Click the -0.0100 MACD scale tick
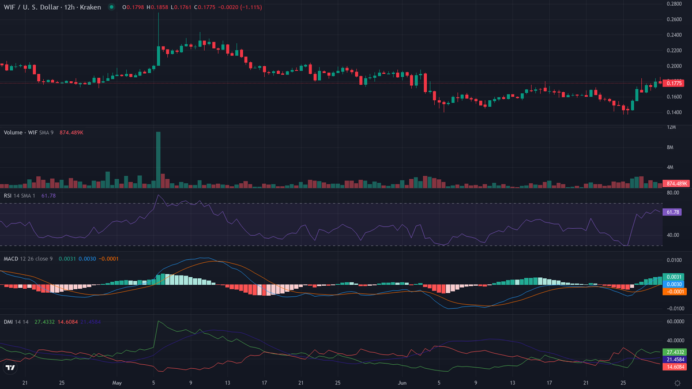Image resolution: width=692 pixels, height=389 pixels. pos(675,309)
